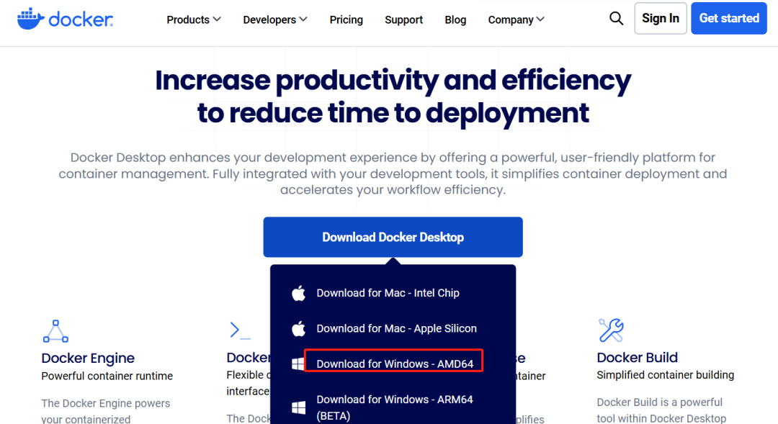Click the Apple icon beside Intel Chip
The height and width of the screenshot is (424, 778).
(299, 293)
